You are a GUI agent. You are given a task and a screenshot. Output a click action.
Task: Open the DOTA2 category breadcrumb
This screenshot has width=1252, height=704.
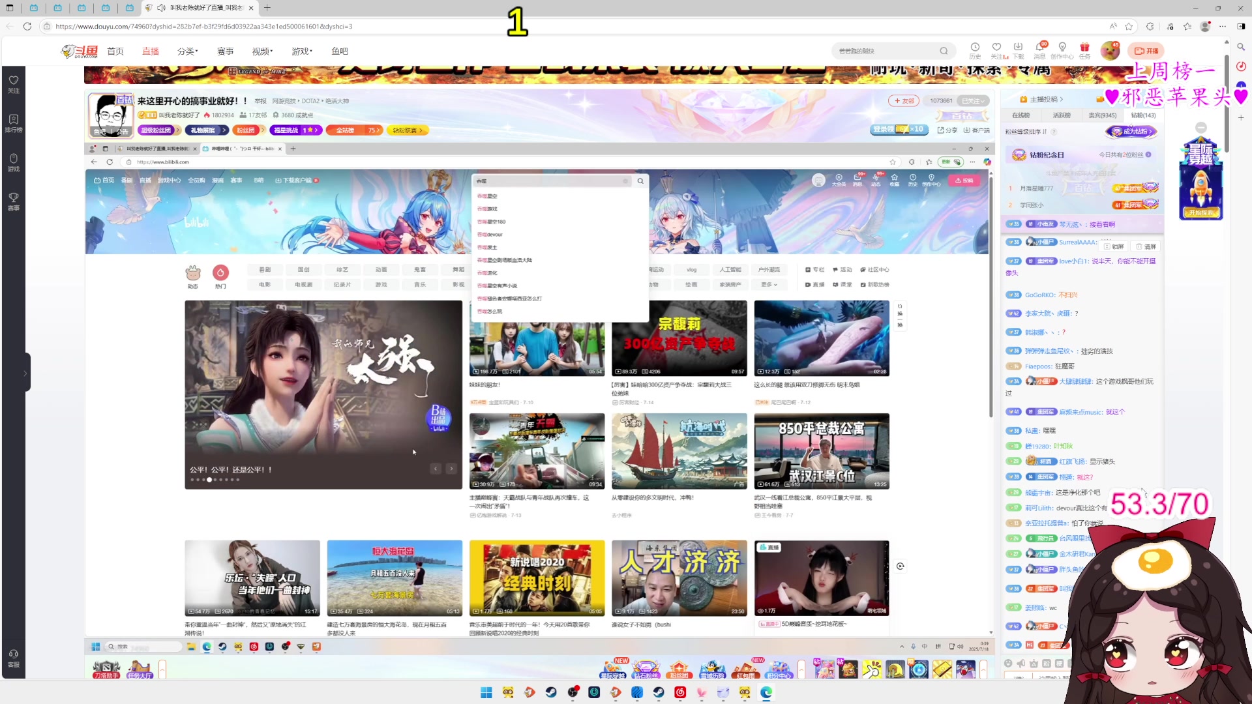[x=309, y=101]
